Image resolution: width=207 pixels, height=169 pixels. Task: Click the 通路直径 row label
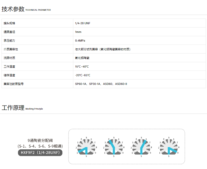[x=9, y=32]
